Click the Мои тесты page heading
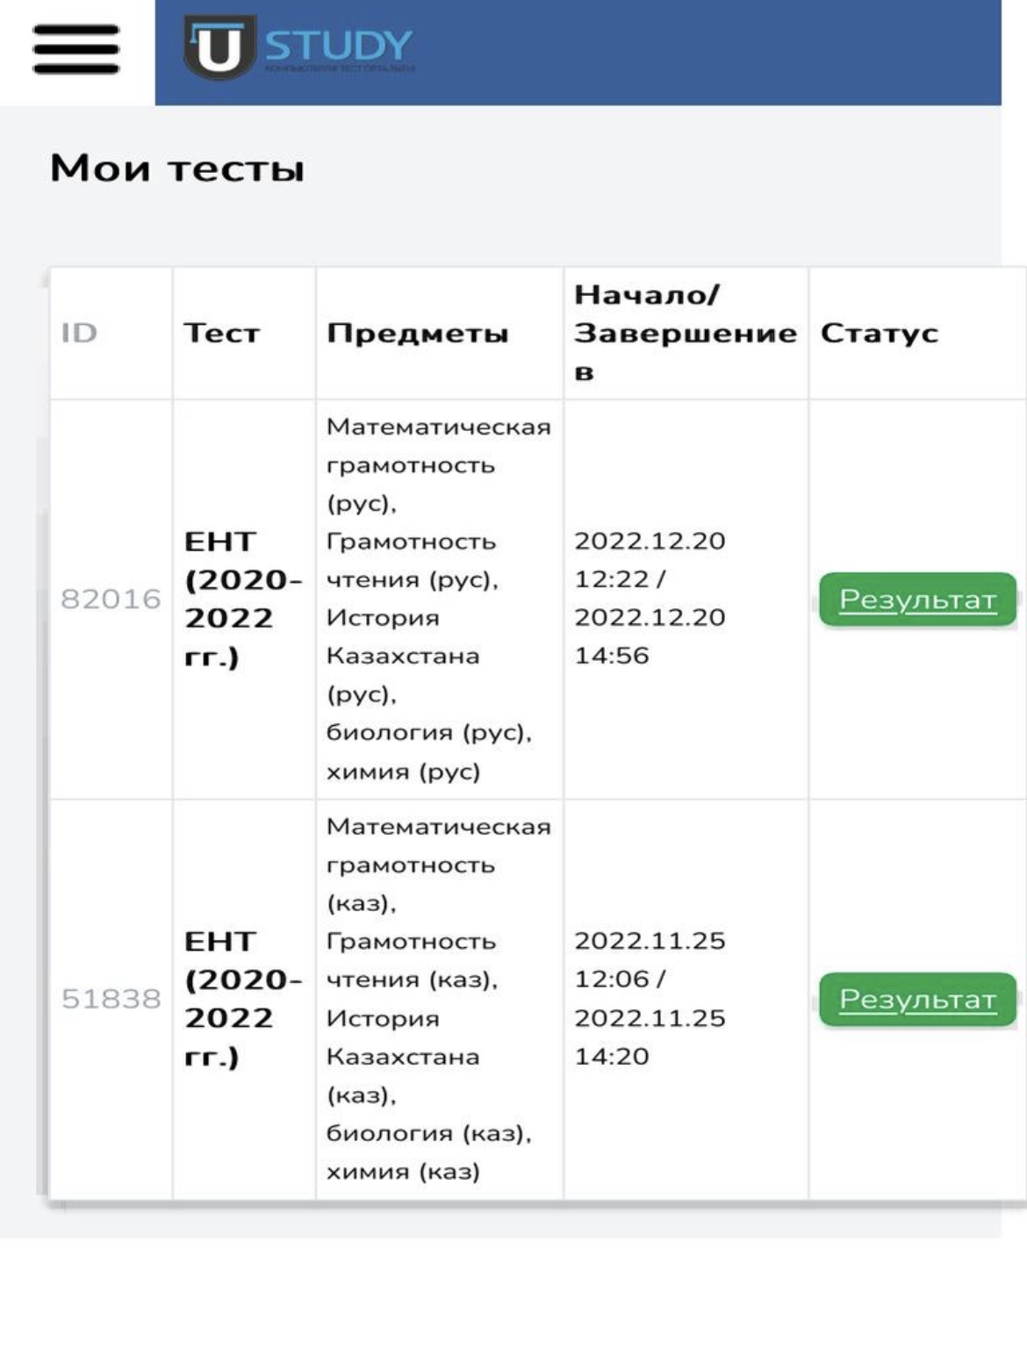This screenshot has width=1027, height=1357. click(x=177, y=168)
